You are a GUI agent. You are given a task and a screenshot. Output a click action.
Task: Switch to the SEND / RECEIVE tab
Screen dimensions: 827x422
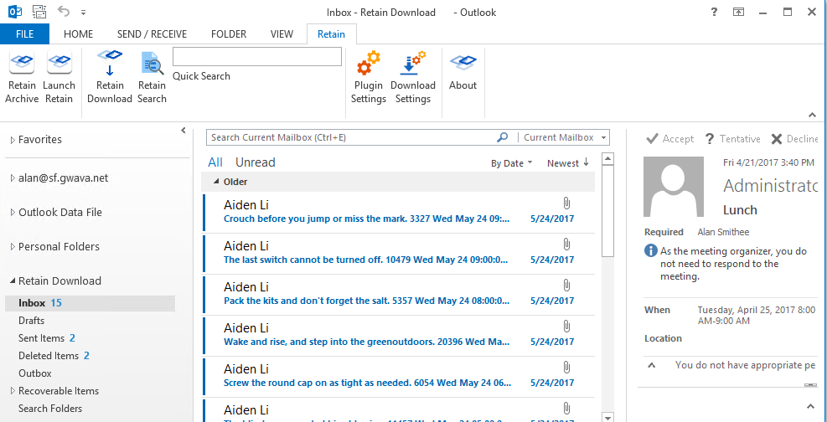(152, 34)
